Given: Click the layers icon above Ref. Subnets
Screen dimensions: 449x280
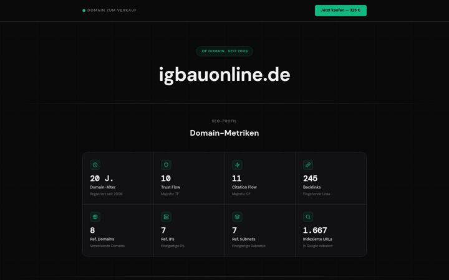Looking at the screenshot, I should (237, 217).
